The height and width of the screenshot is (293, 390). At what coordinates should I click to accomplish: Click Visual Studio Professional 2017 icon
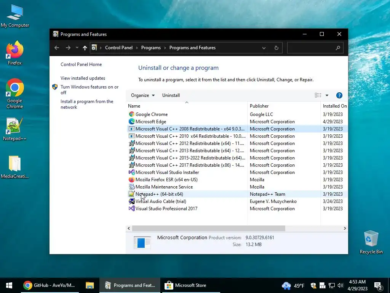coord(131,208)
